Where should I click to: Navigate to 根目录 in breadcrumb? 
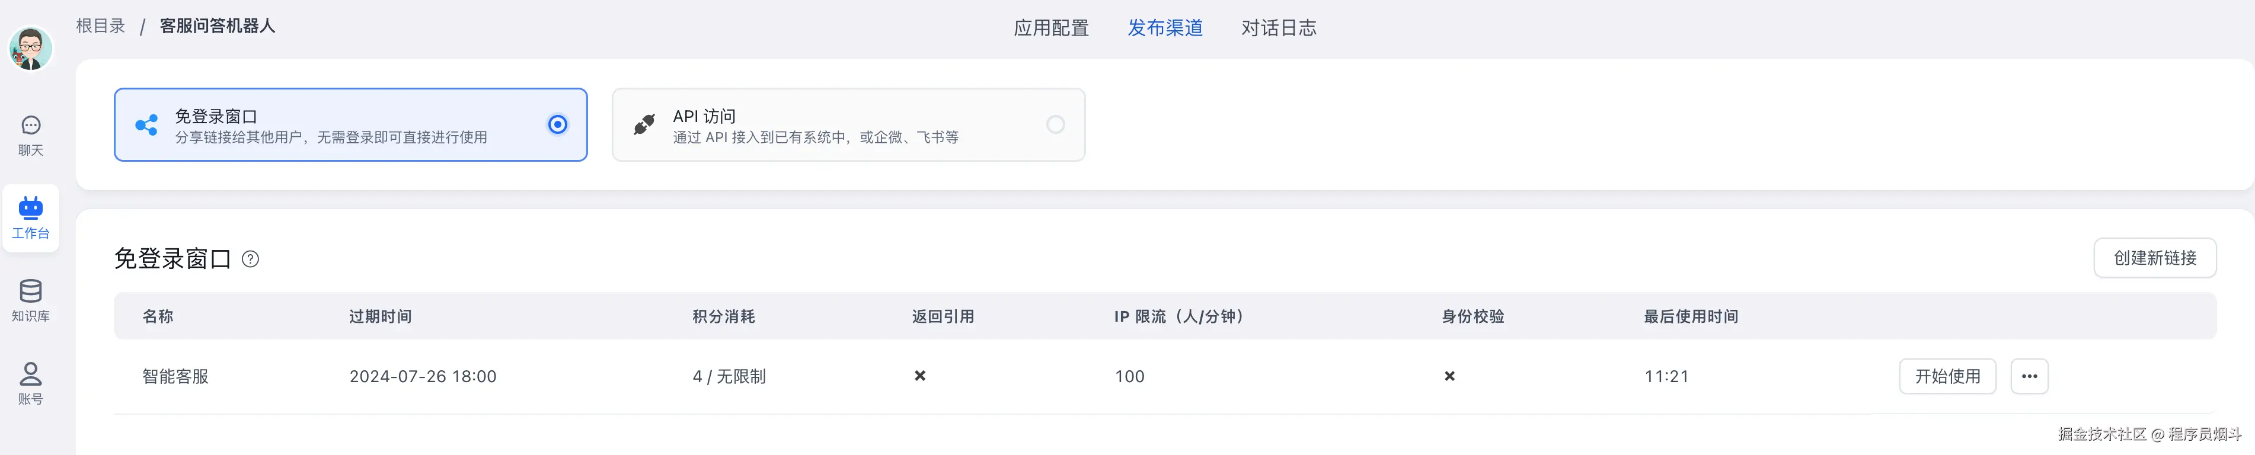[101, 26]
